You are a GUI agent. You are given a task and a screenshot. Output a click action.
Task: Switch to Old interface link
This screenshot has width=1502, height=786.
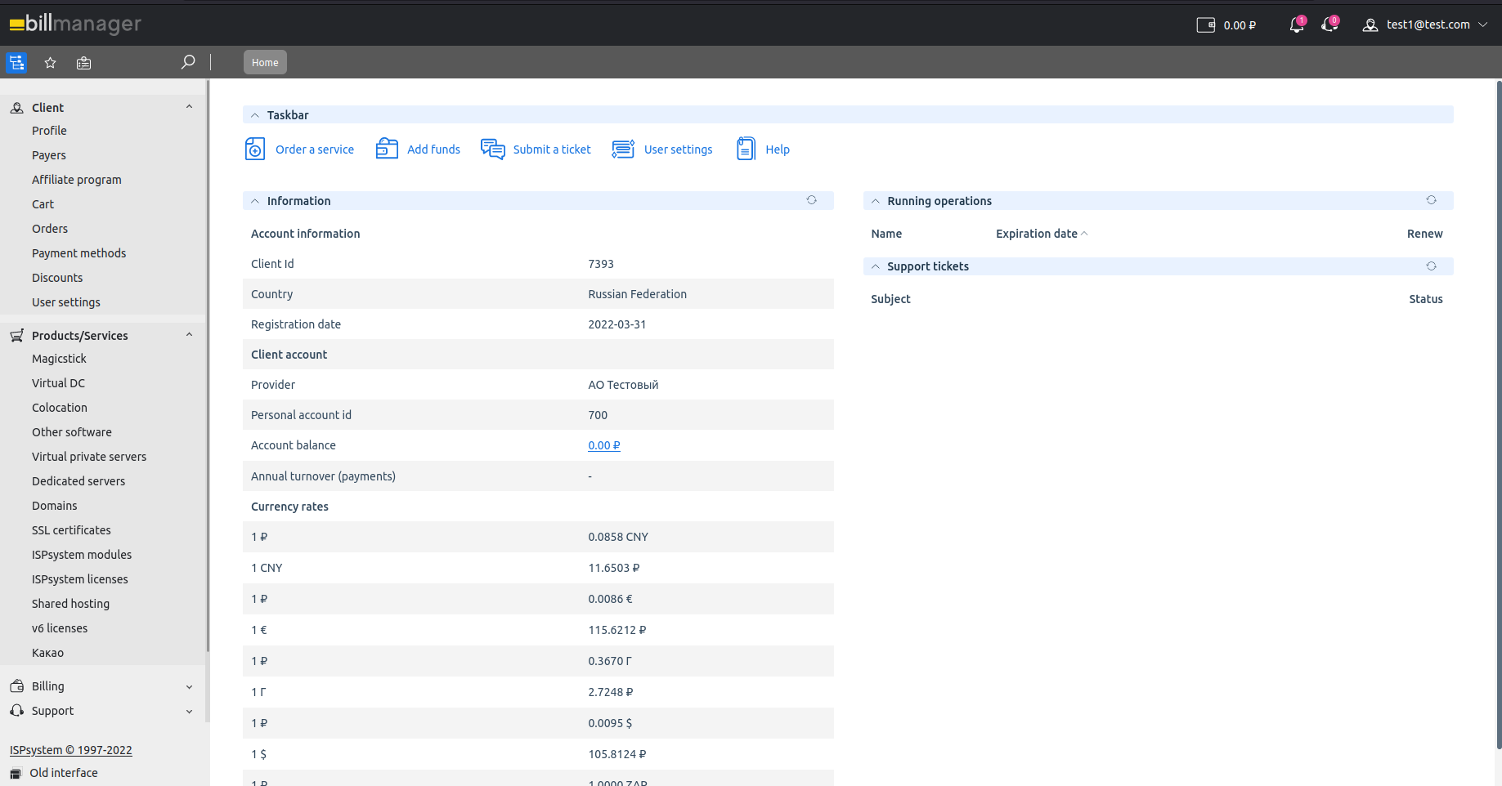64,773
